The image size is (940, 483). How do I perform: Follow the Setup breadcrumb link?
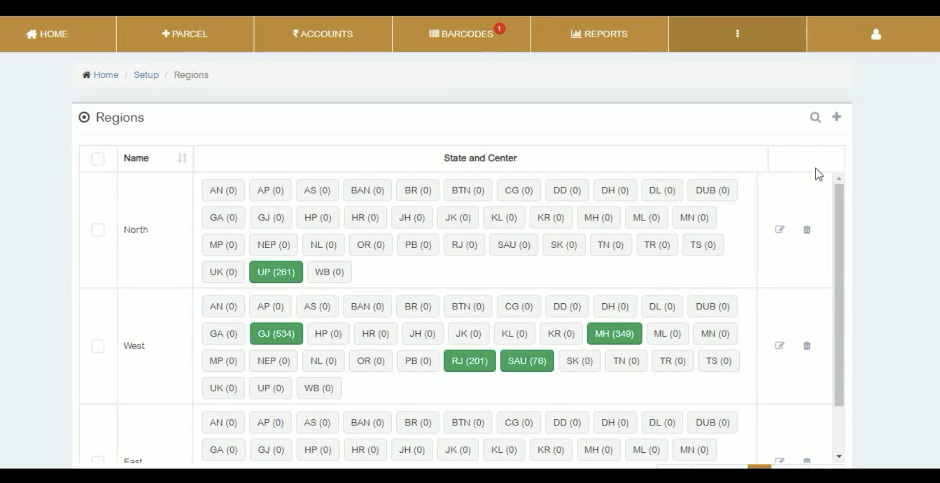pyautogui.click(x=146, y=75)
